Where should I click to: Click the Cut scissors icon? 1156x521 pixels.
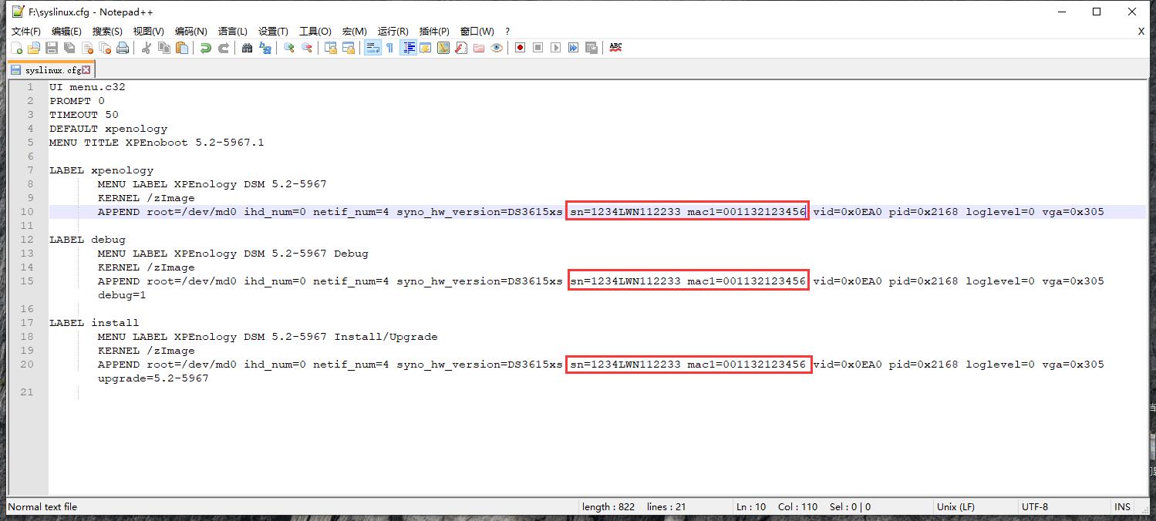pos(147,48)
